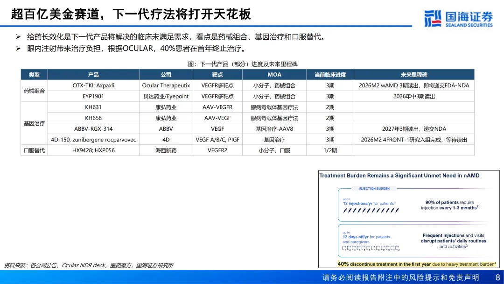The image size is (504, 284).
Task: Click milestone 2026M2 4FRONT-1 cell
Action: (x=414, y=140)
